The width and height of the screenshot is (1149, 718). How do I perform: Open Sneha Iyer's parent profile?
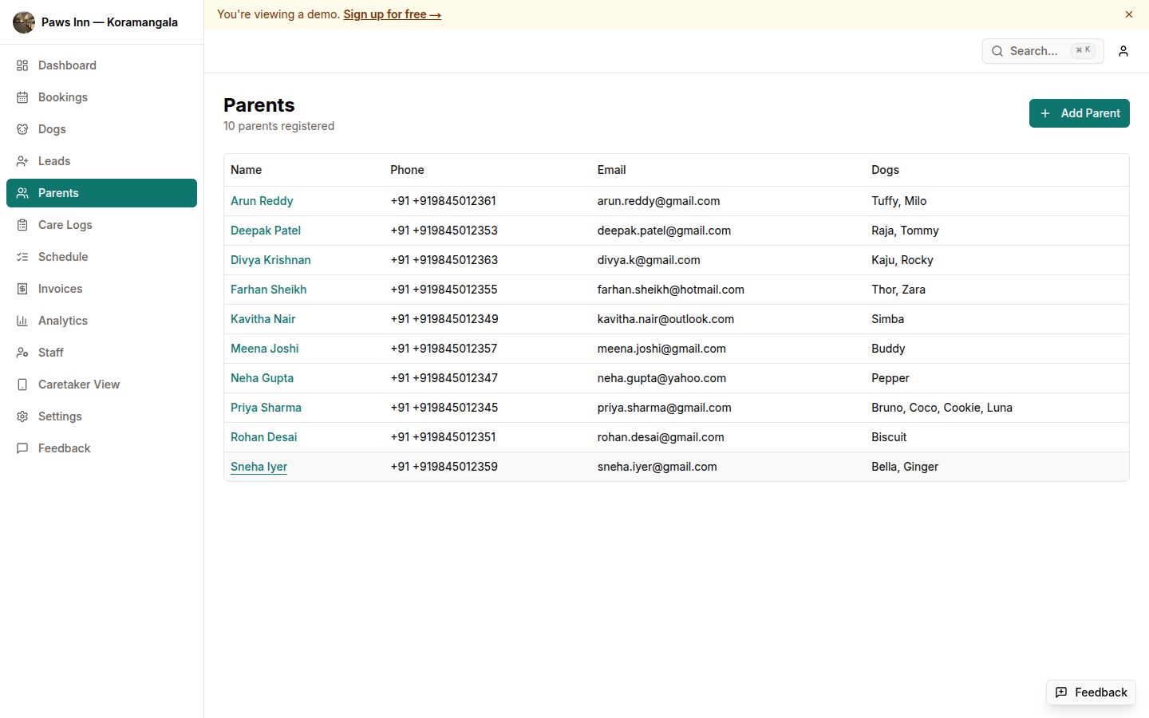[x=259, y=466]
